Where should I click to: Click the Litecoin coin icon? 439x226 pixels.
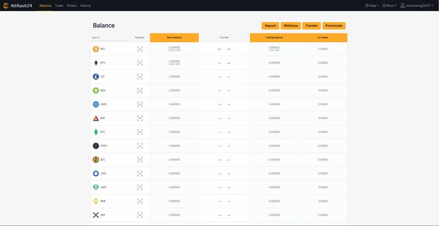point(95,77)
